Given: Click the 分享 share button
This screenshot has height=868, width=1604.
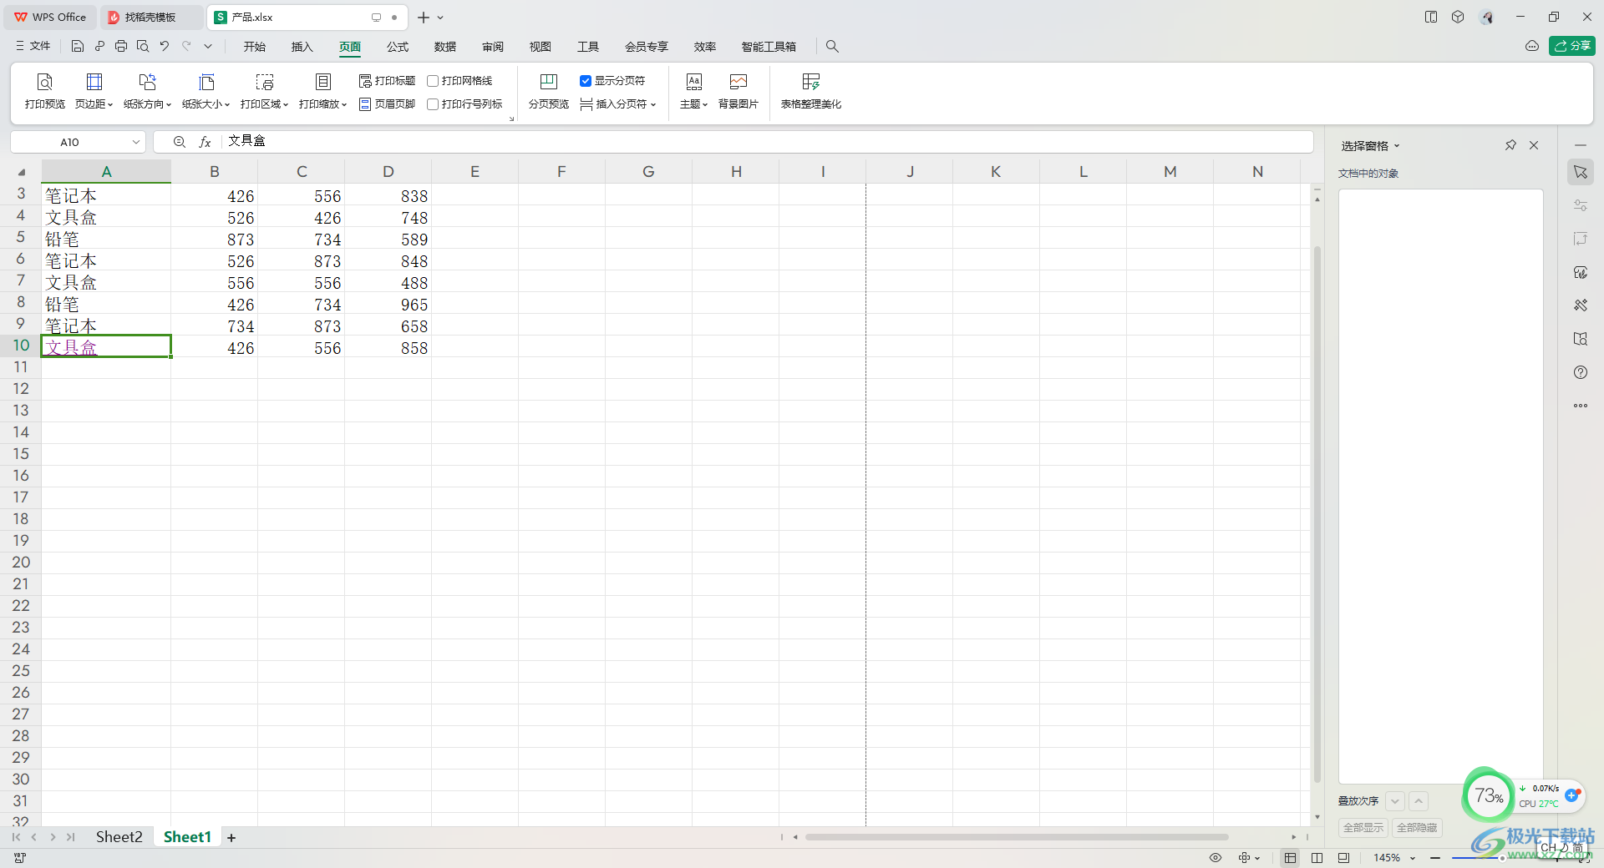Looking at the screenshot, I should point(1571,46).
